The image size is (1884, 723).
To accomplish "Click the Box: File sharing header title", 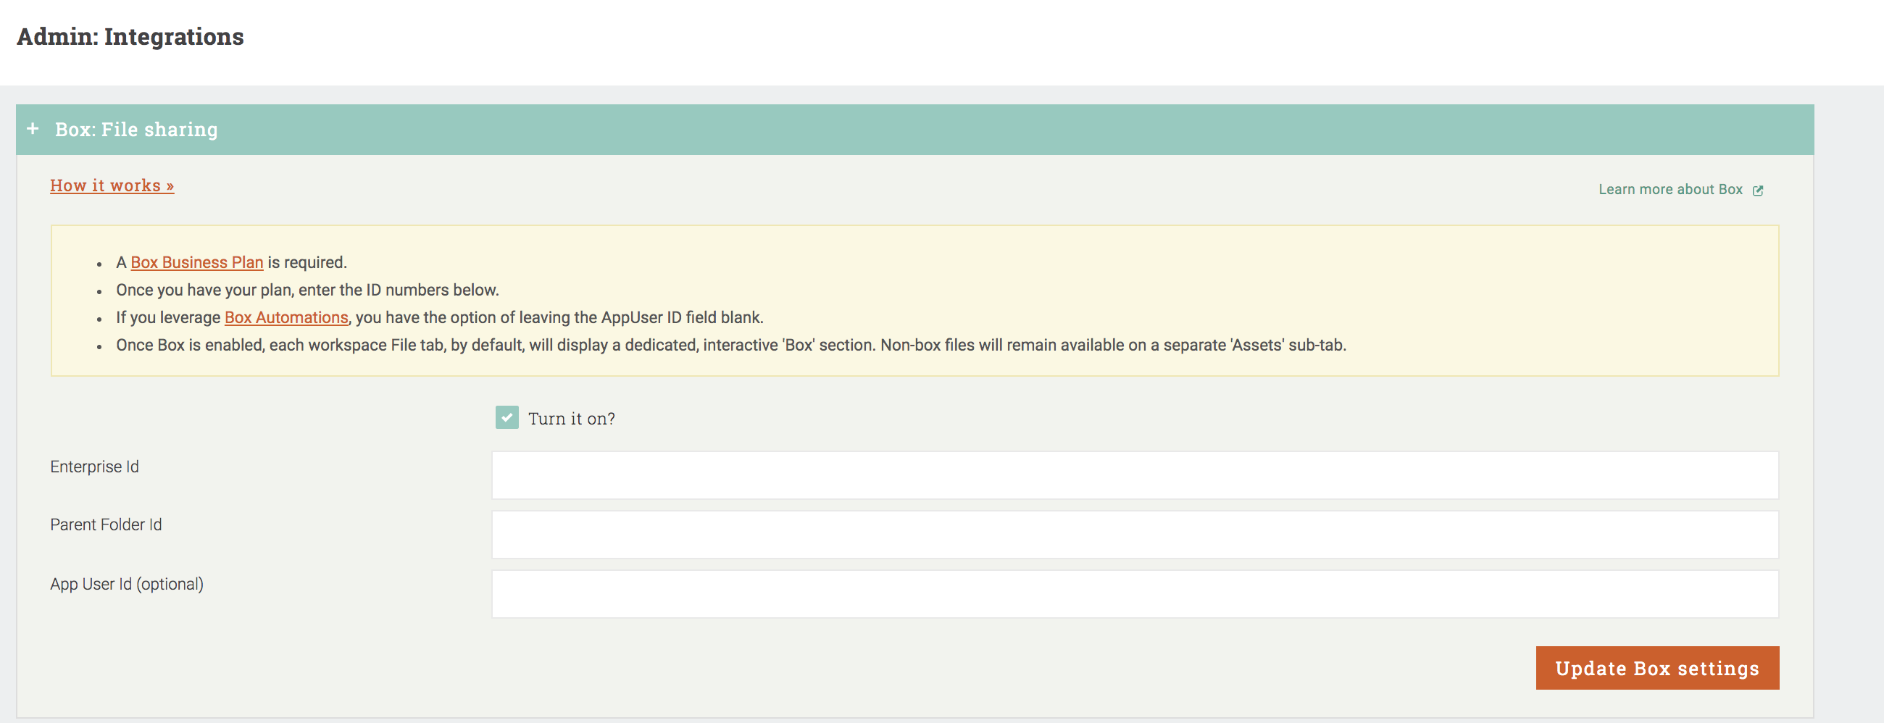I will [x=136, y=130].
